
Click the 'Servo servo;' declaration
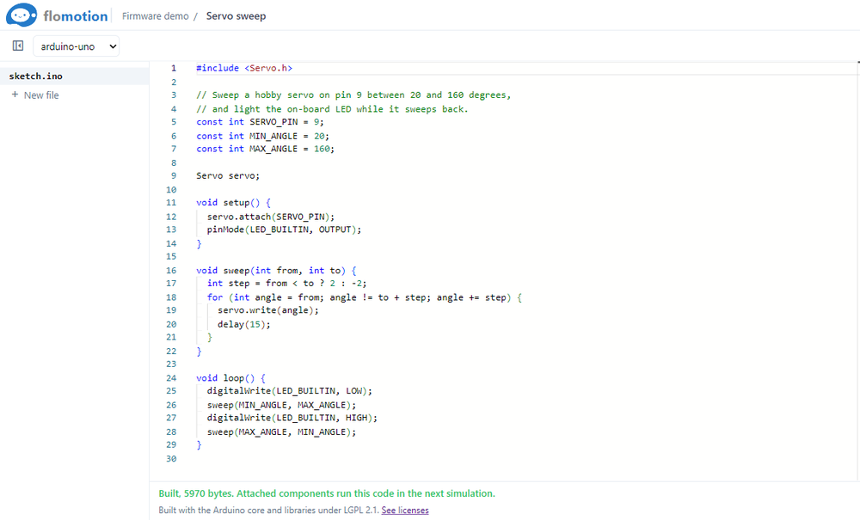click(x=228, y=175)
